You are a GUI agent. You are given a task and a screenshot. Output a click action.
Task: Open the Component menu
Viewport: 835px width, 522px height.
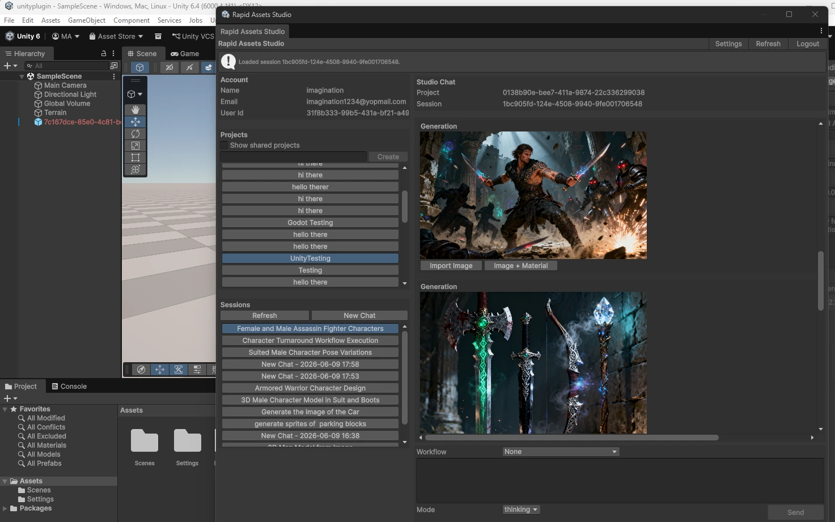point(132,20)
